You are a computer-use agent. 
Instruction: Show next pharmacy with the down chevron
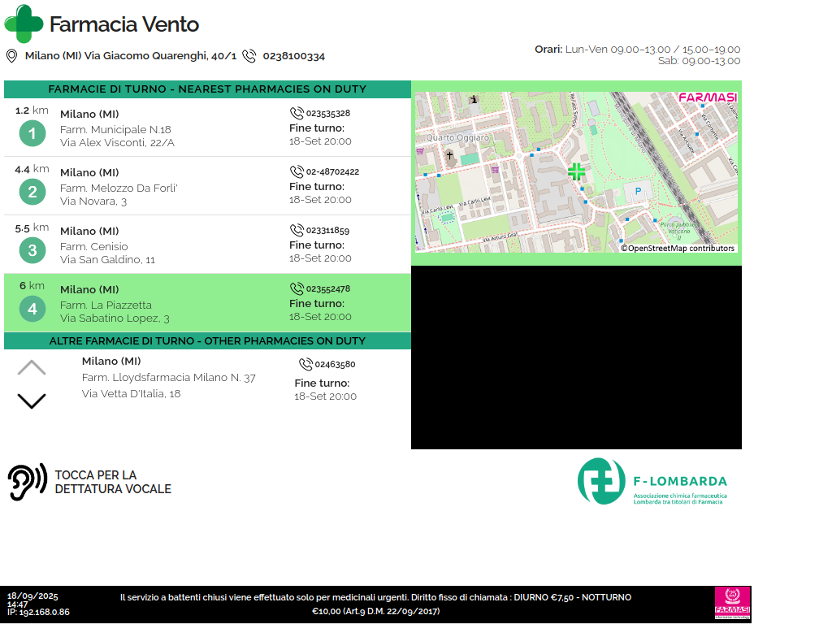pos(32,401)
